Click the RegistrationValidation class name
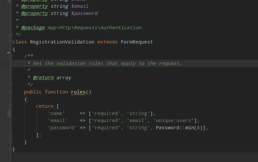This screenshot has height=162, width=258. click(62, 42)
